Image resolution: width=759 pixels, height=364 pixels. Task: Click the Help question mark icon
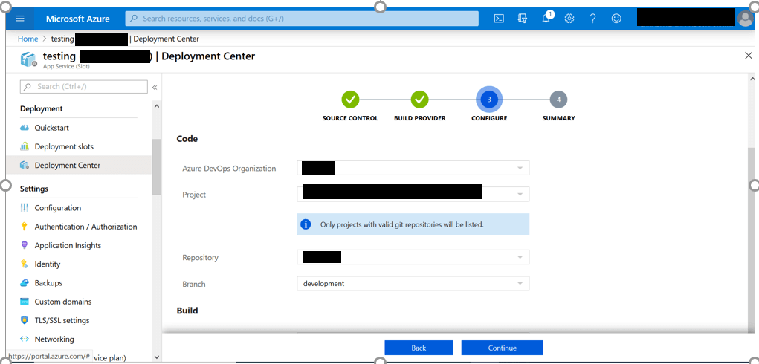(x=592, y=19)
